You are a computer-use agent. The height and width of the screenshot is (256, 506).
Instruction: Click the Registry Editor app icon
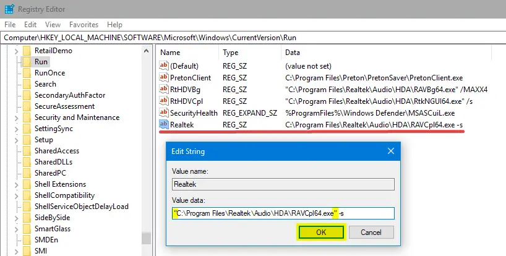tap(9, 9)
